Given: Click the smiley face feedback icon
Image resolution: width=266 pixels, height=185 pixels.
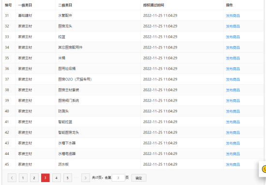Looking at the screenshot, I should click(264, 169).
